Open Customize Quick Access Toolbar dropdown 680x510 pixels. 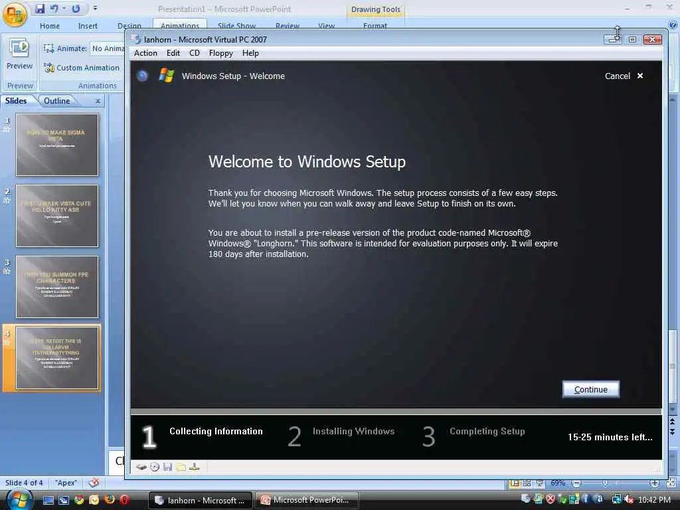pyautogui.click(x=95, y=8)
